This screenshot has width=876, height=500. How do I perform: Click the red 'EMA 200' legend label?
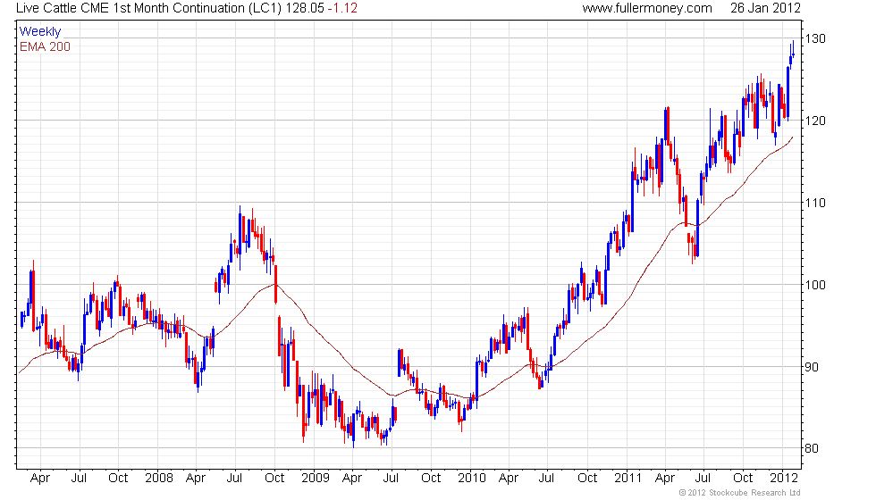pos(46,46)
